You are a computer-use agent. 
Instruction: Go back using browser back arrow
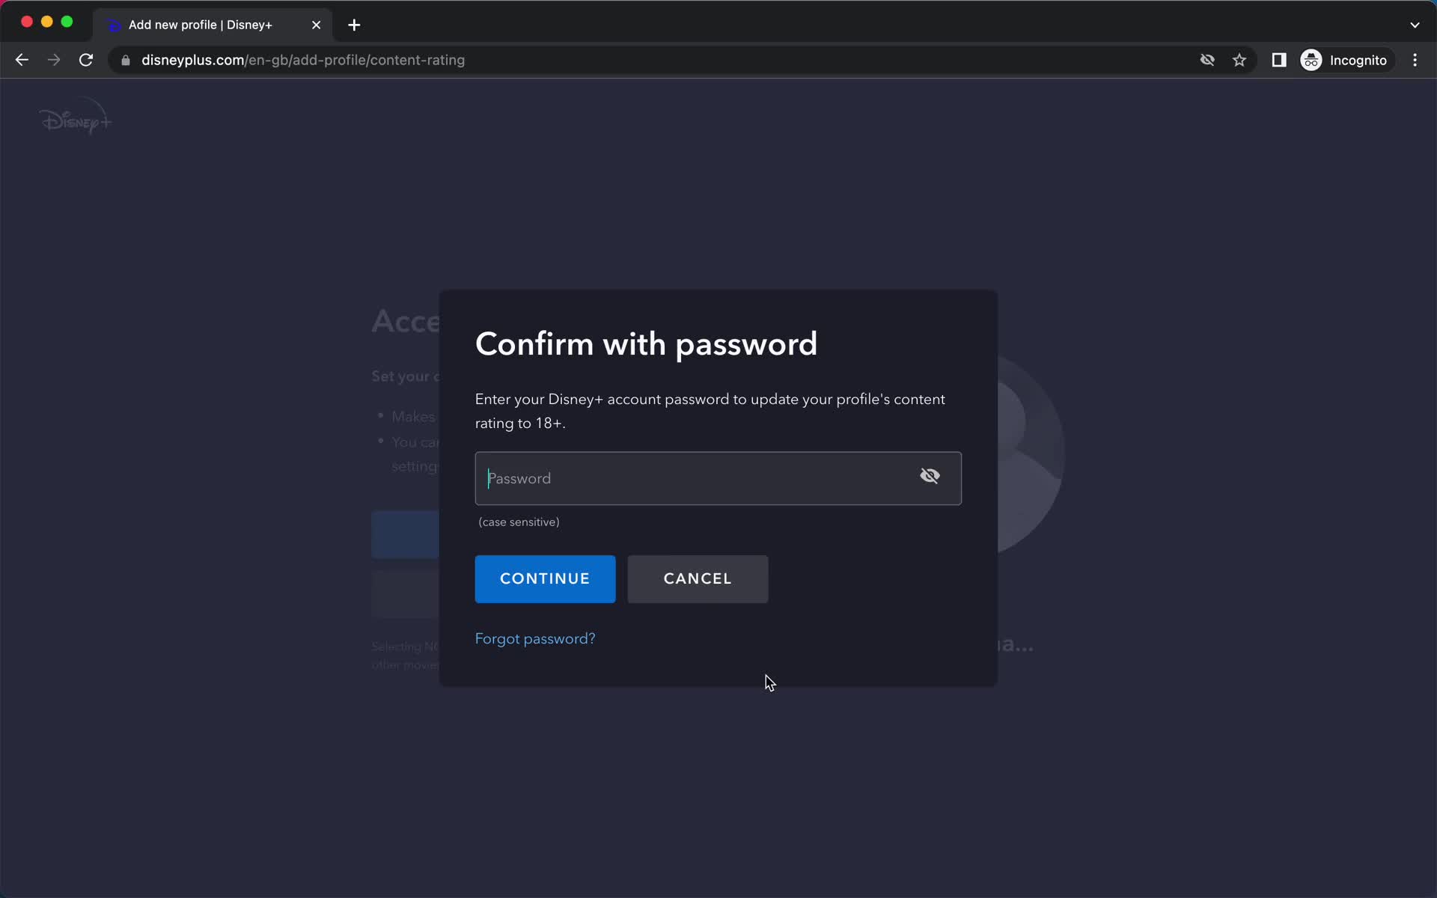pos(22,60)
